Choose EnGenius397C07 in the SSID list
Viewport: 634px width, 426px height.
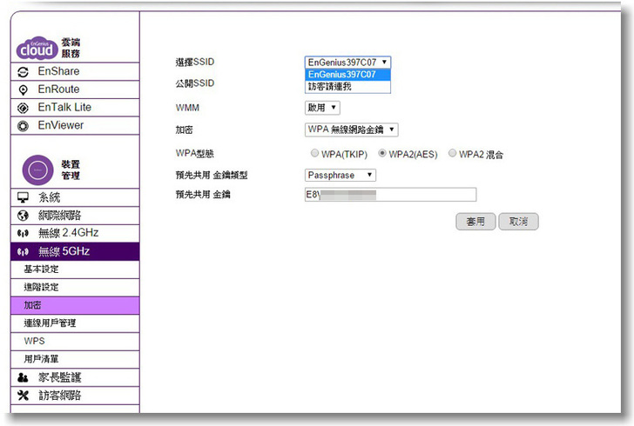pos(347,75)
